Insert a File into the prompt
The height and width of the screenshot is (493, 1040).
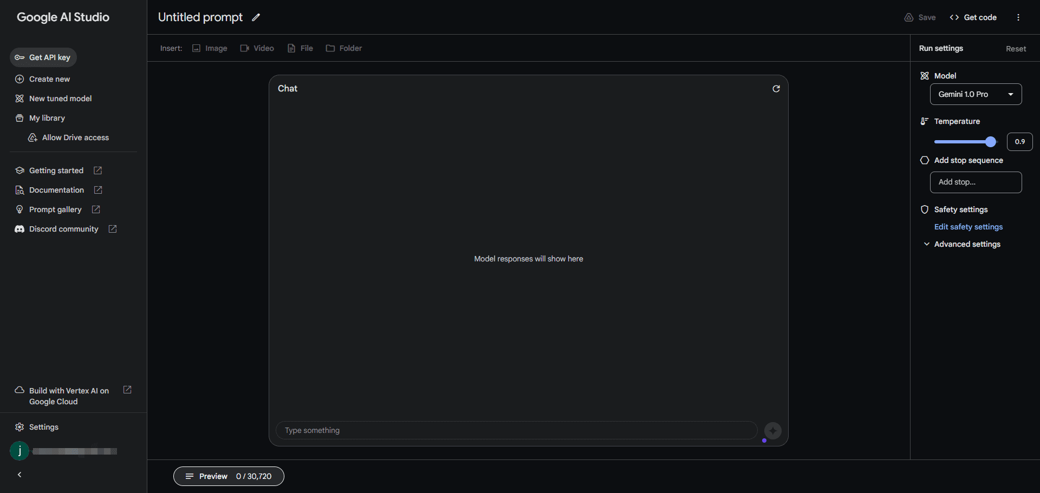click(x=300, y=48)
